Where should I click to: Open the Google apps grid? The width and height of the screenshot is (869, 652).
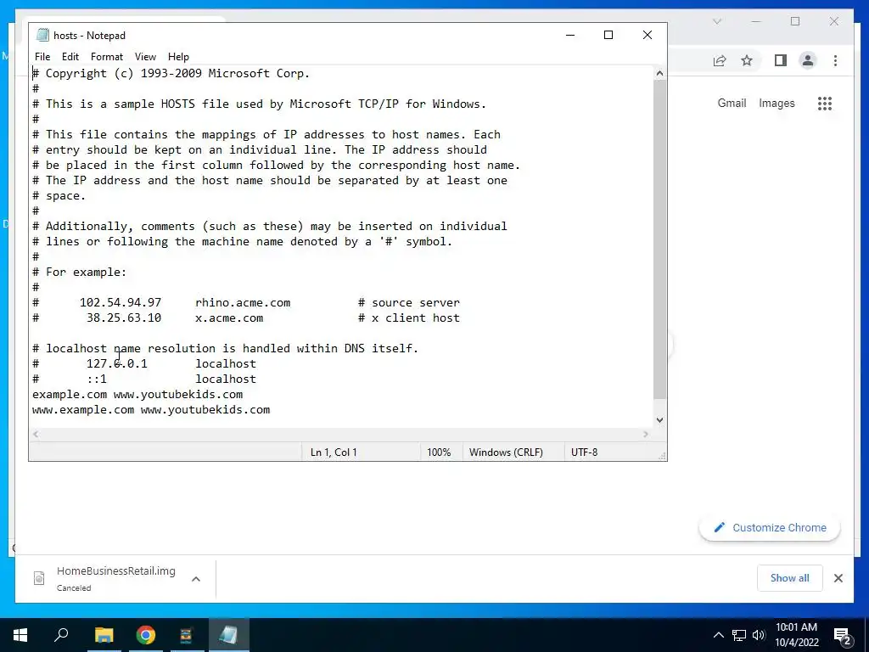click(x=825, y=103)
